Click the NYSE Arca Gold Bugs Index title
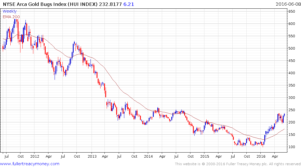The height and width of the screenshot is (168, 301). (x=50, y=4)
